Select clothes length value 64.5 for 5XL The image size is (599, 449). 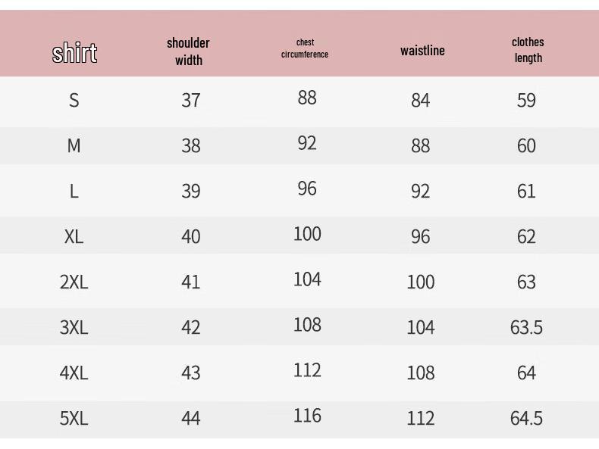526,418
